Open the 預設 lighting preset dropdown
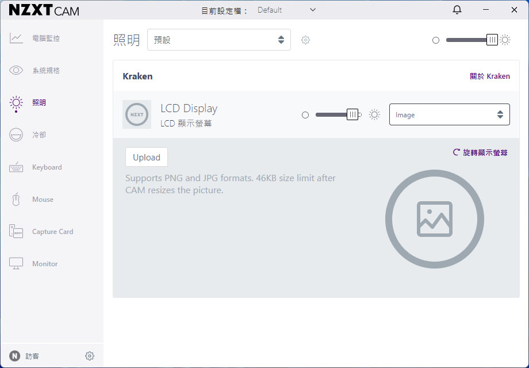This screenshot has width=529, height=368. 219,40
